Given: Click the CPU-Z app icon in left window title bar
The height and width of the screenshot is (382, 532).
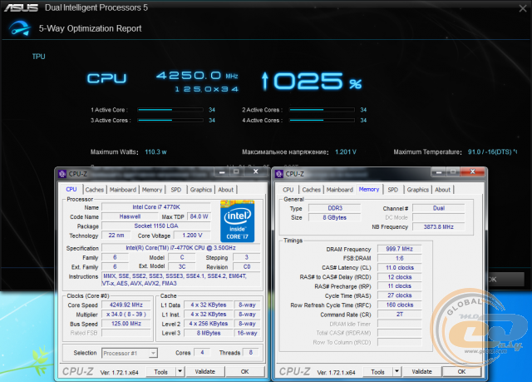Looking at the screenshot, I should [62, 174].
